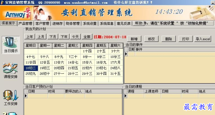
Task: Click the 星期六 calendar column header
Action: [x=115, y=45]
